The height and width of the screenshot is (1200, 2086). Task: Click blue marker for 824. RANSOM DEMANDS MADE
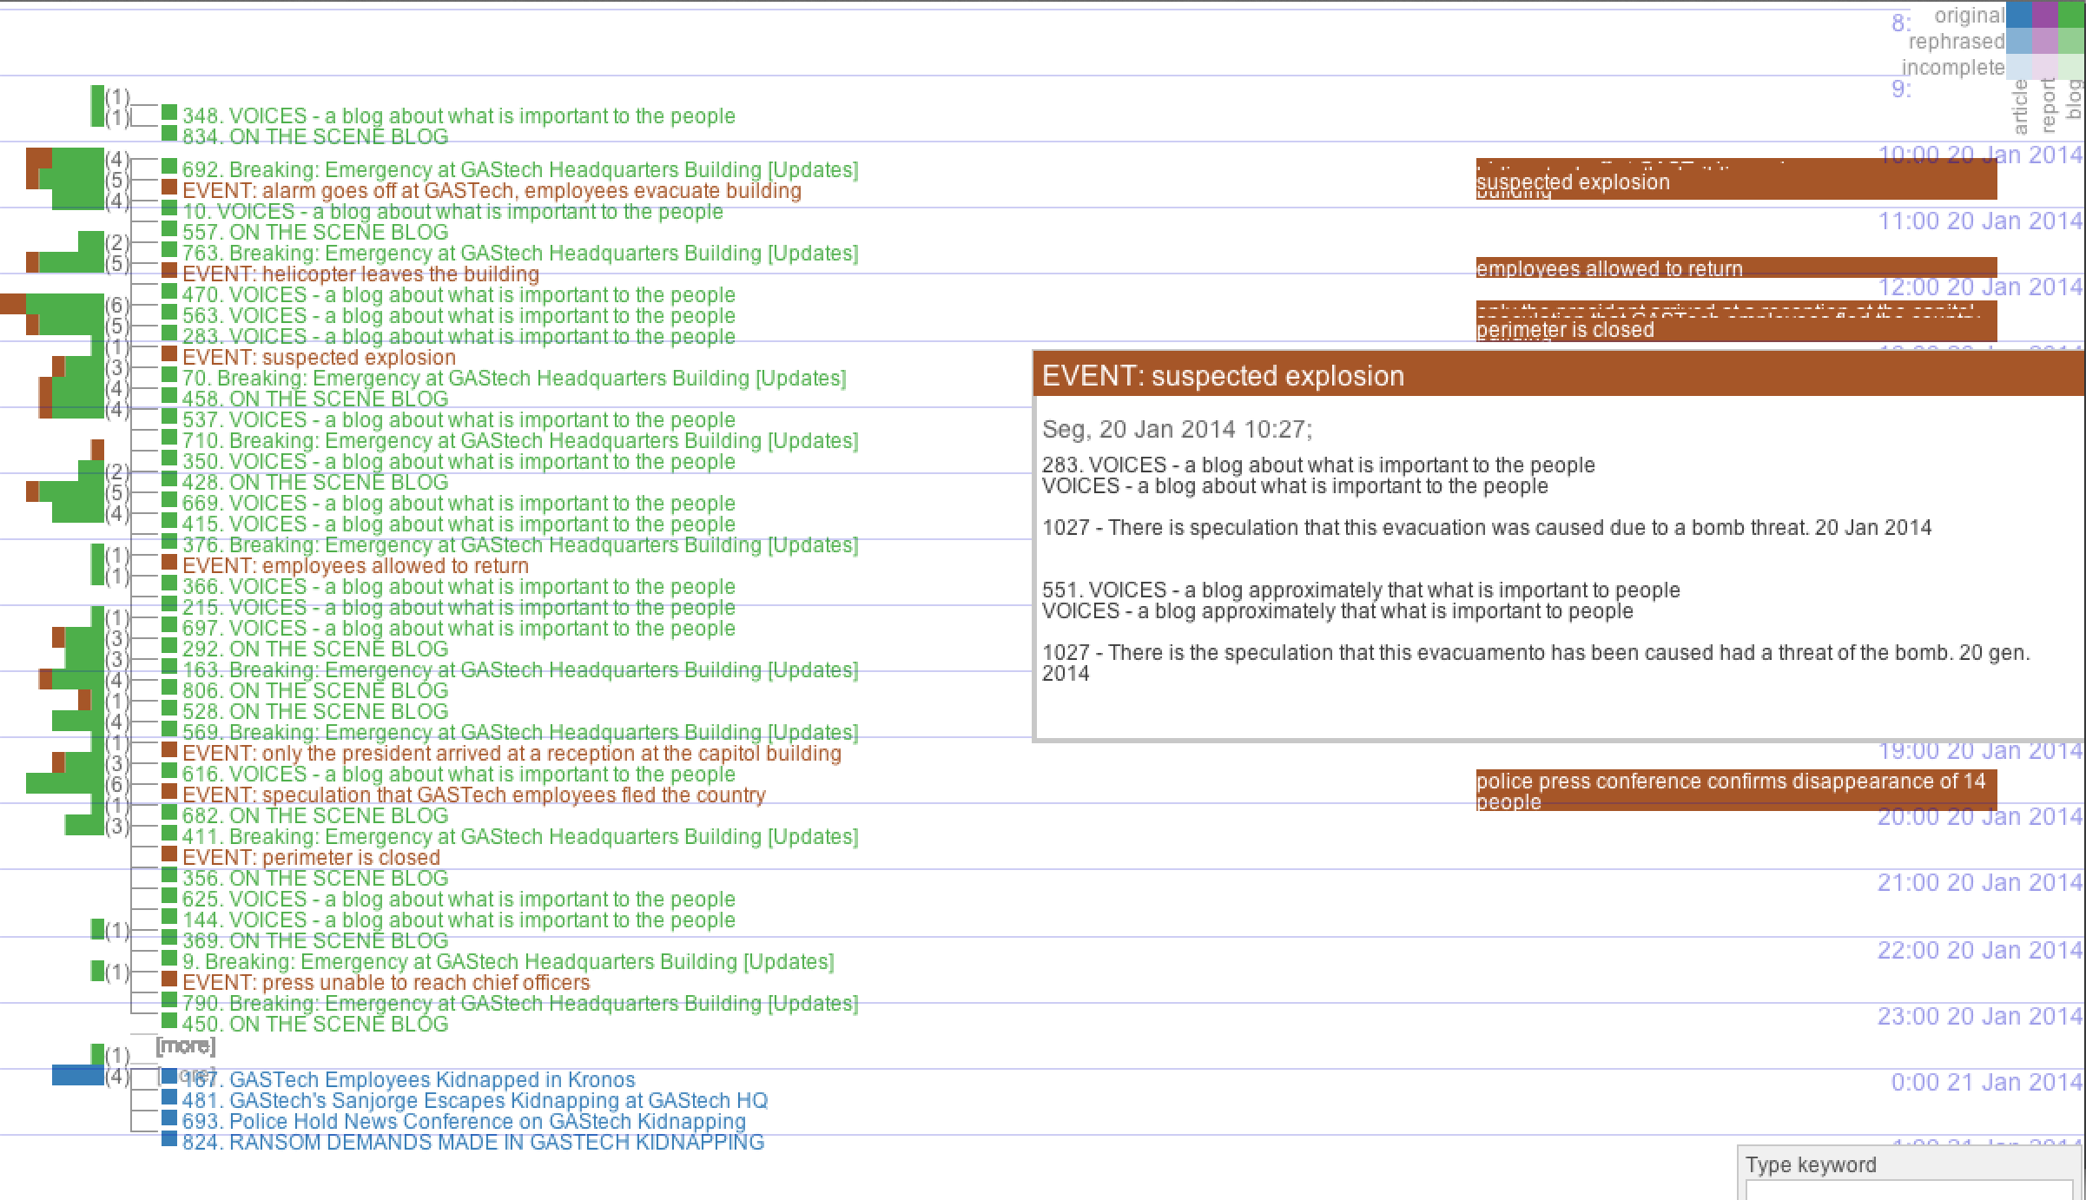[169, 1139]
